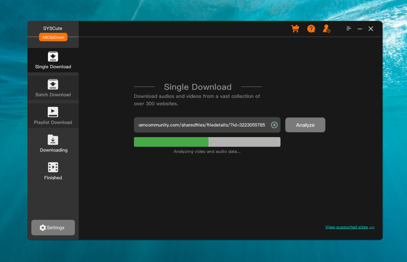
Task: Click the analyzing progress bar
Action: pyautogui.click(x=207, y=142)
